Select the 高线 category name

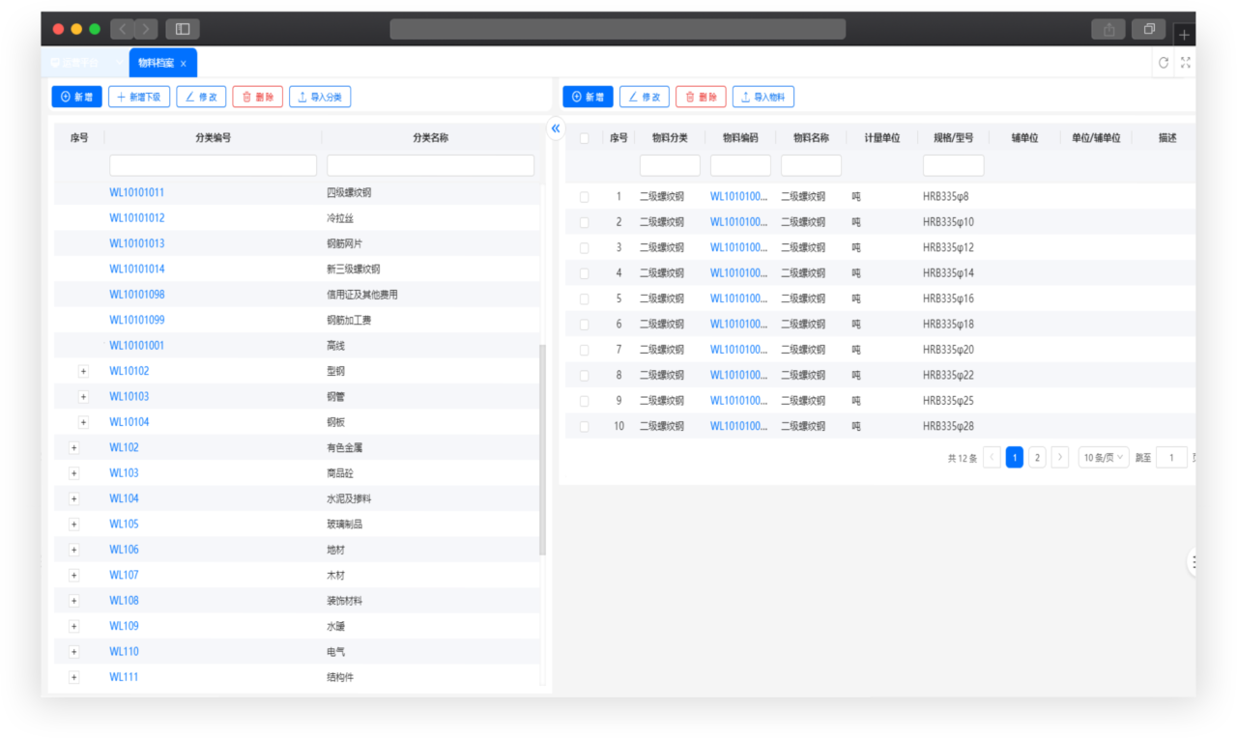(335, 346)
